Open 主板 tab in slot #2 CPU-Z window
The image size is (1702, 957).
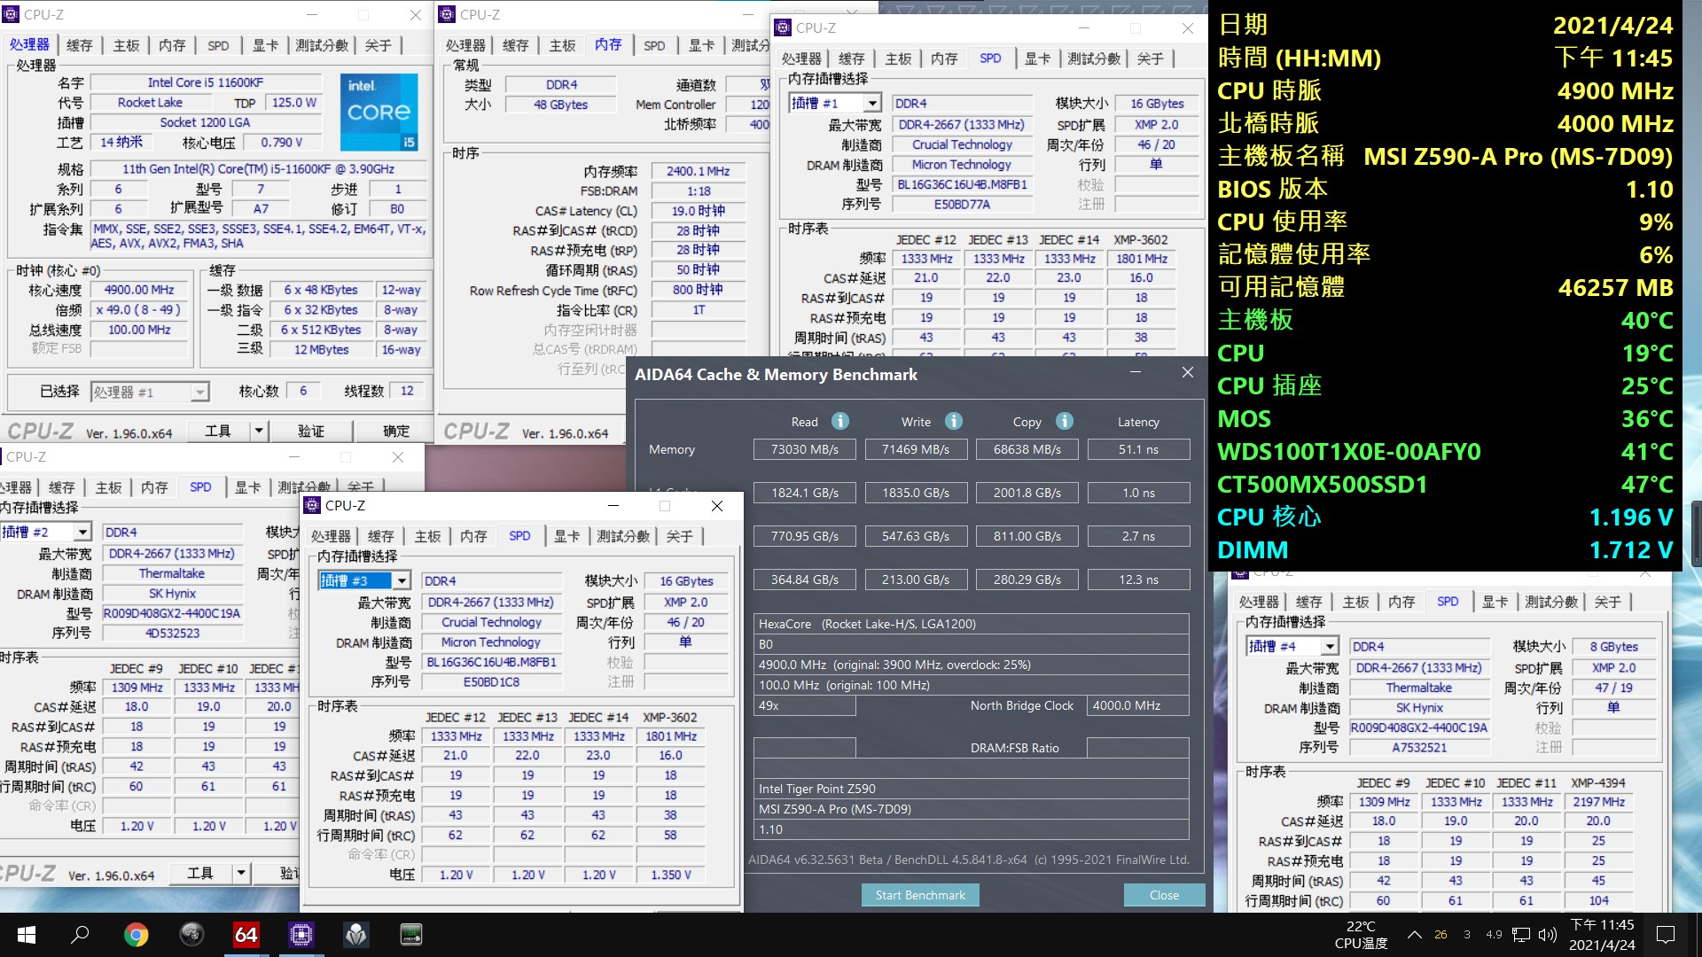pyautogui.click(x=108, y=487)
